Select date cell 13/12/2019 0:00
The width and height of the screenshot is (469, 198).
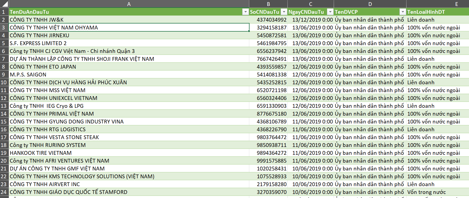(311, 20)
